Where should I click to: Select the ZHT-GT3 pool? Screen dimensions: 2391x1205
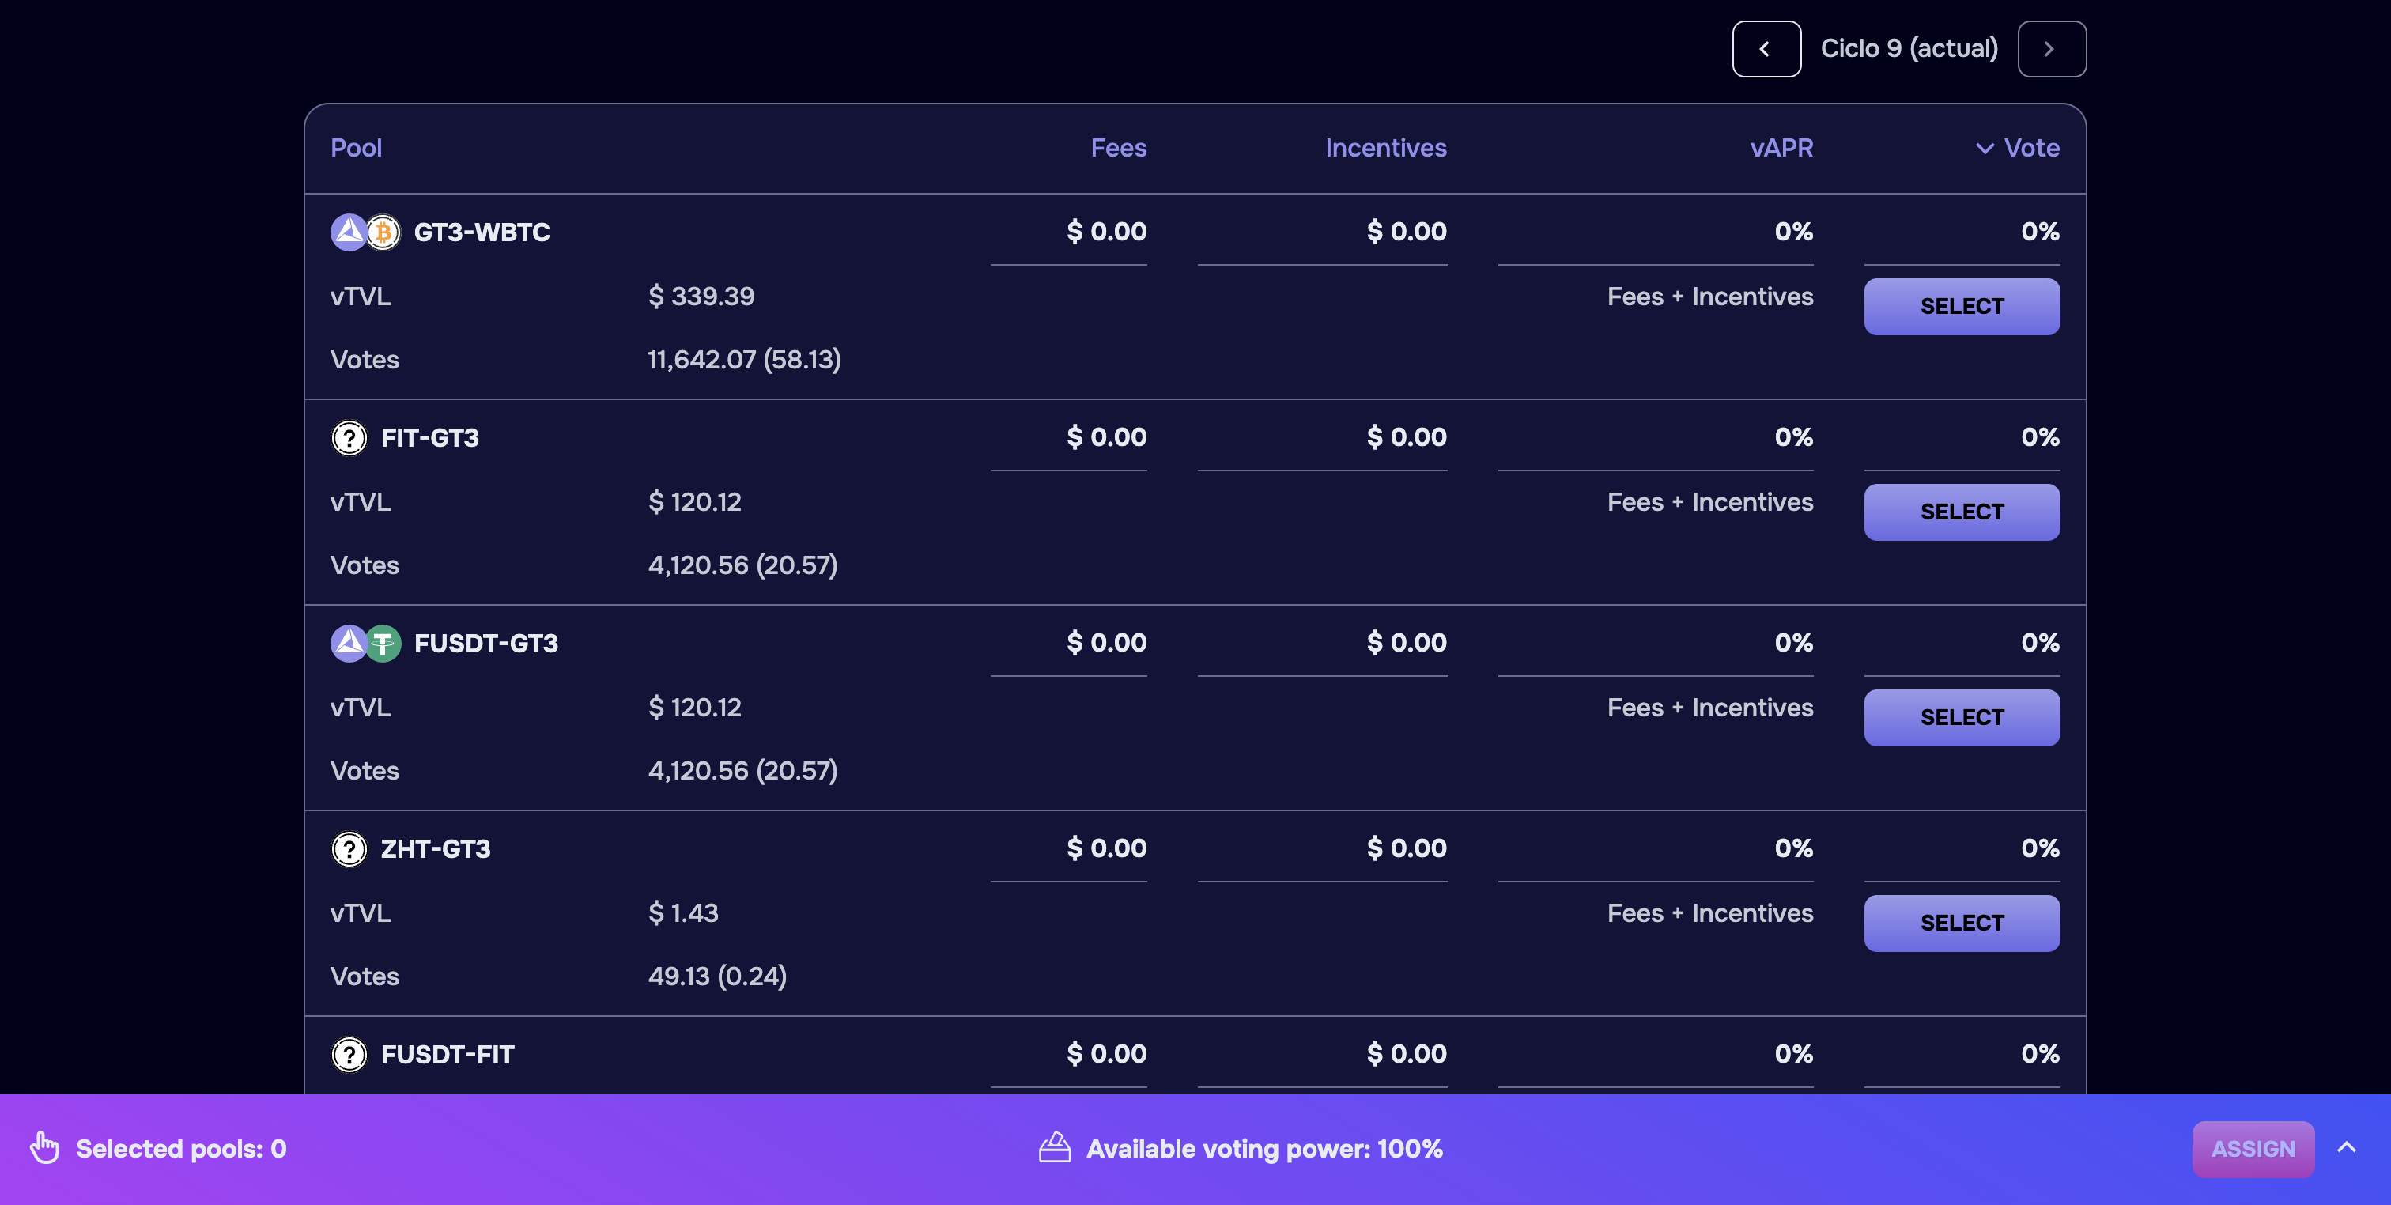tap(1961, 924)
